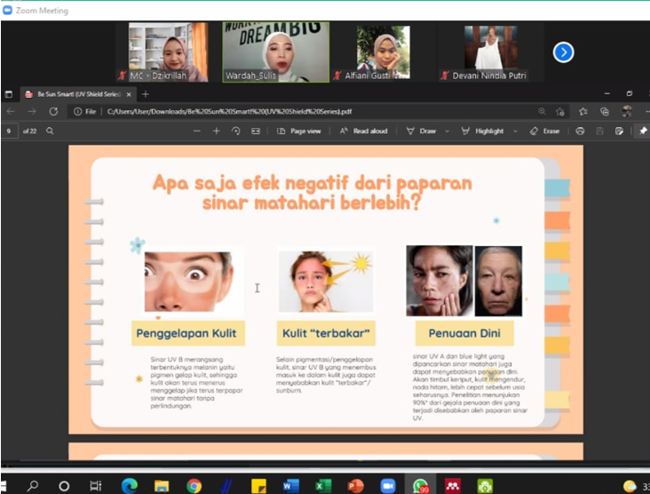Add this page to favorites star
650x494 pixels.
[x=560, y=111]
